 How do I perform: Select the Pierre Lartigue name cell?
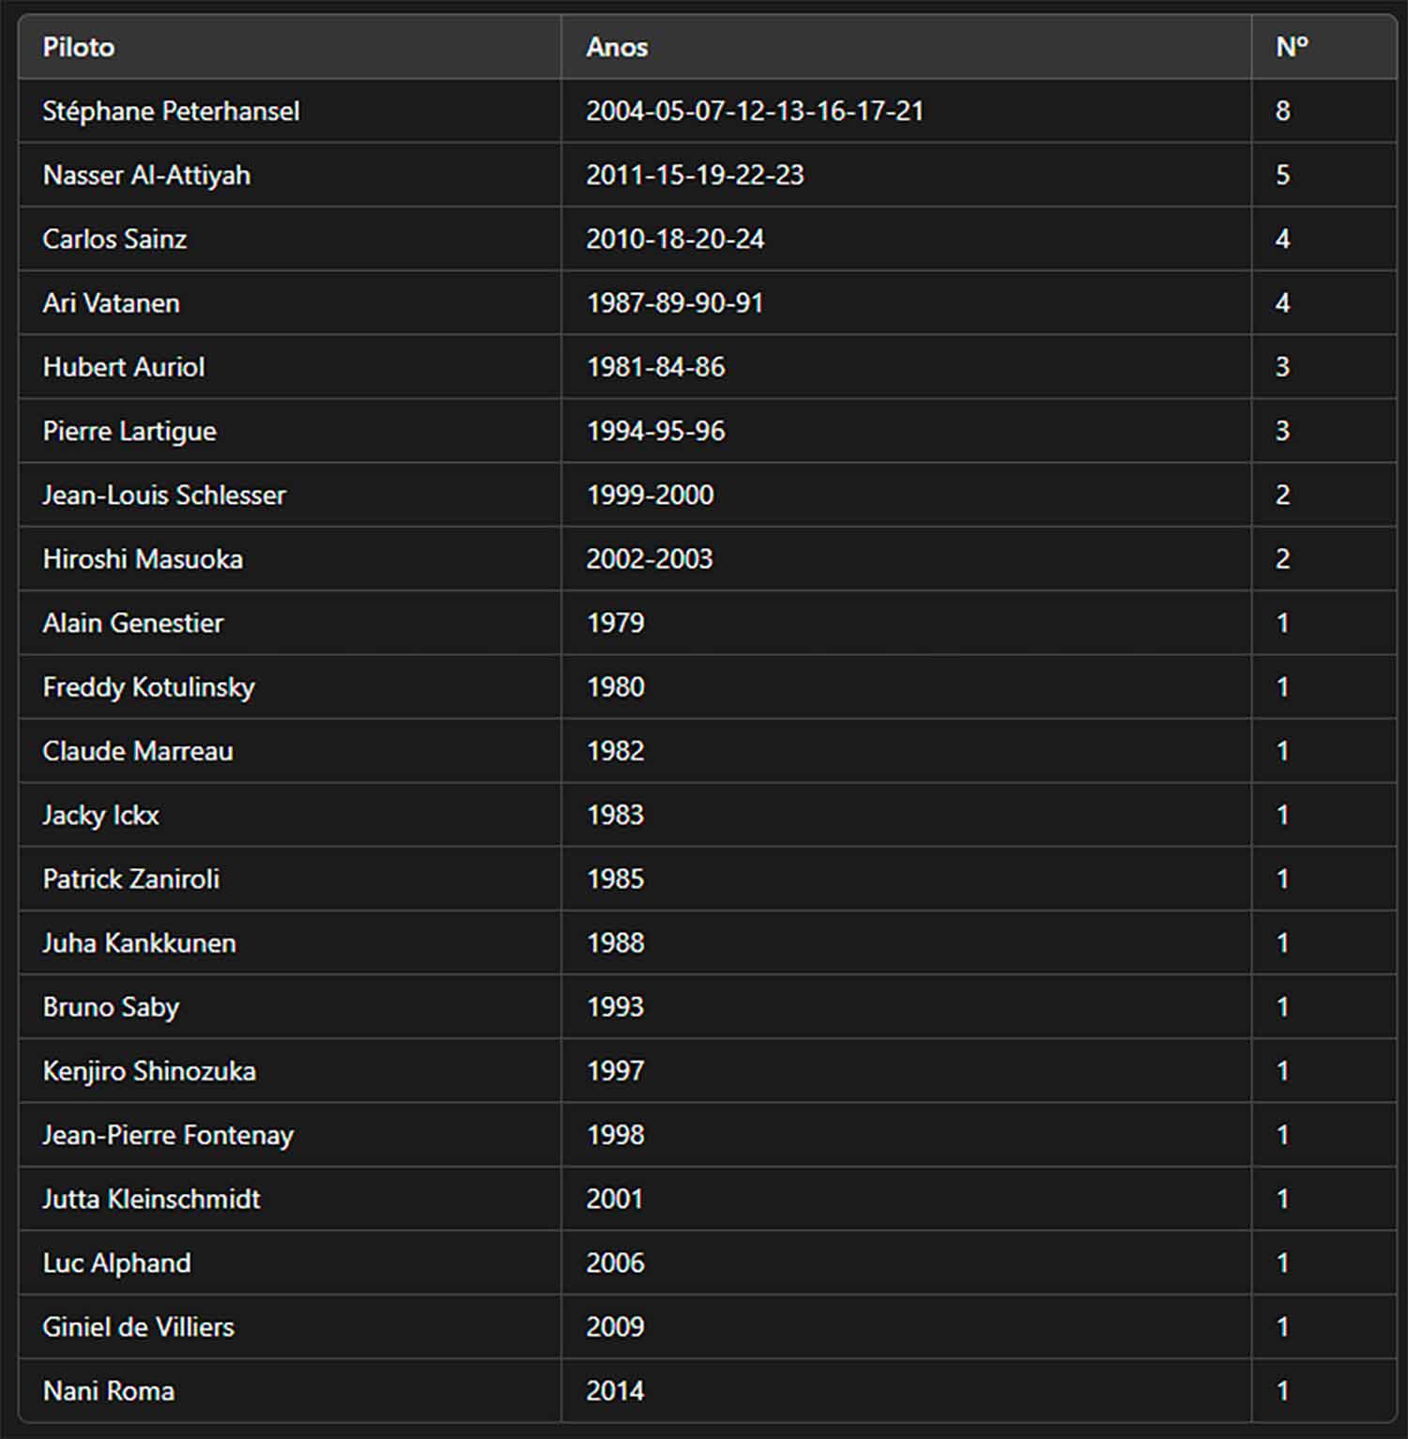click(130, 431)
